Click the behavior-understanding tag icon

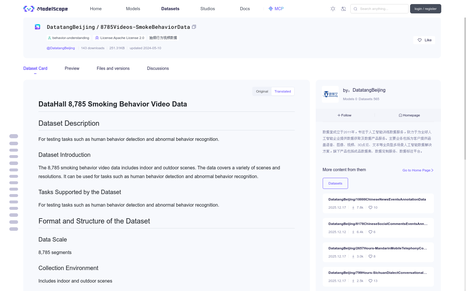[50, 38]
